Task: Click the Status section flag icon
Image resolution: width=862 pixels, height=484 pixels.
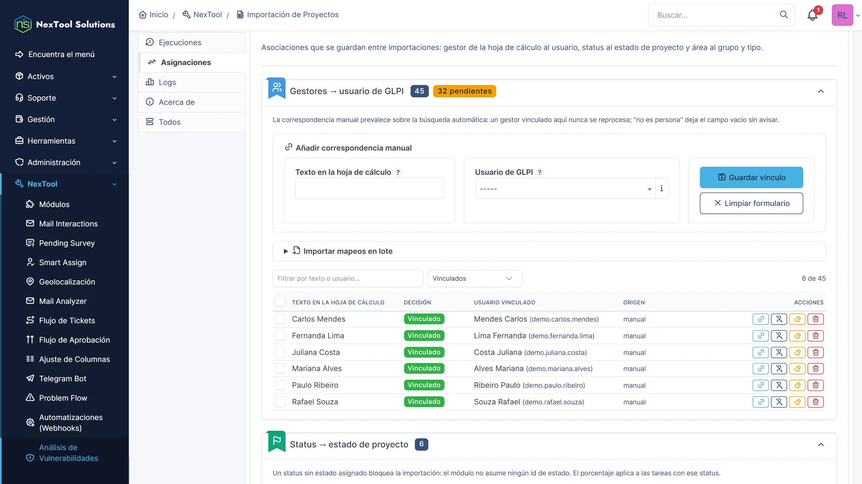Action: pyautogui.click(x=277, y=440)
